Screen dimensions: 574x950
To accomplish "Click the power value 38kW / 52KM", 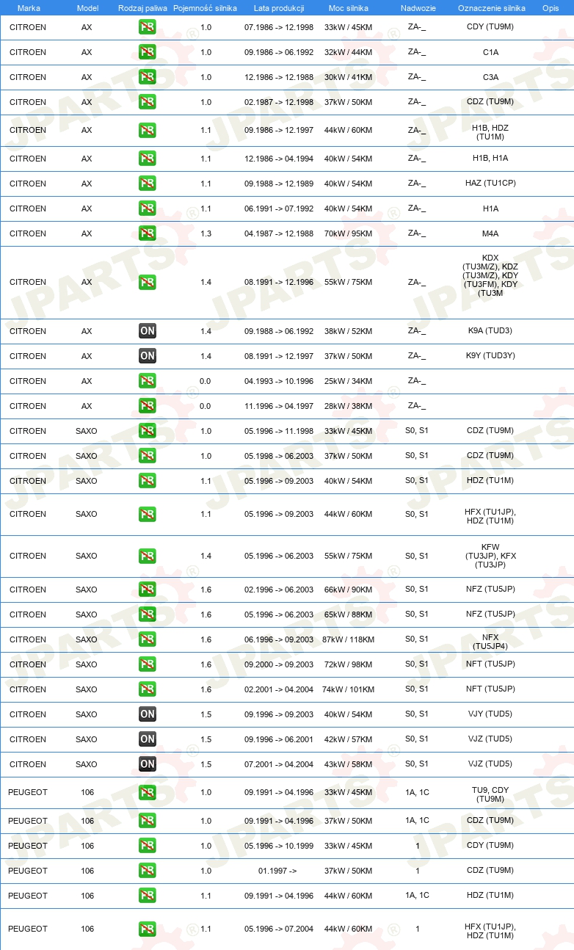I will (349, 331).
